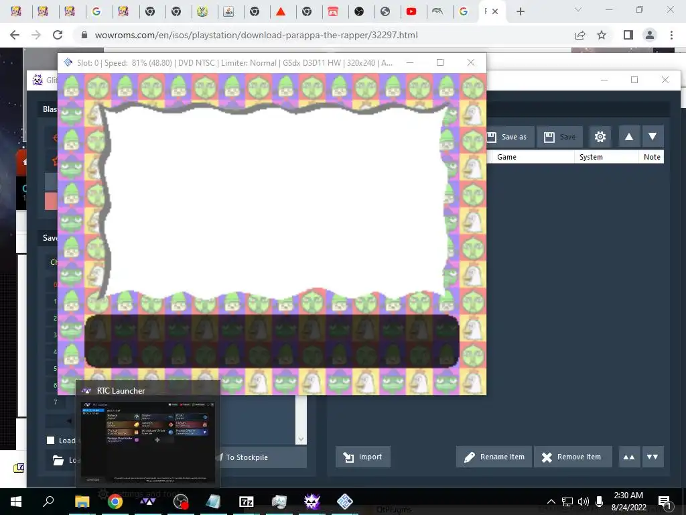Switch to the orange storefront icon tab
This screenshot has width=686, height=515.
(333, 11)
